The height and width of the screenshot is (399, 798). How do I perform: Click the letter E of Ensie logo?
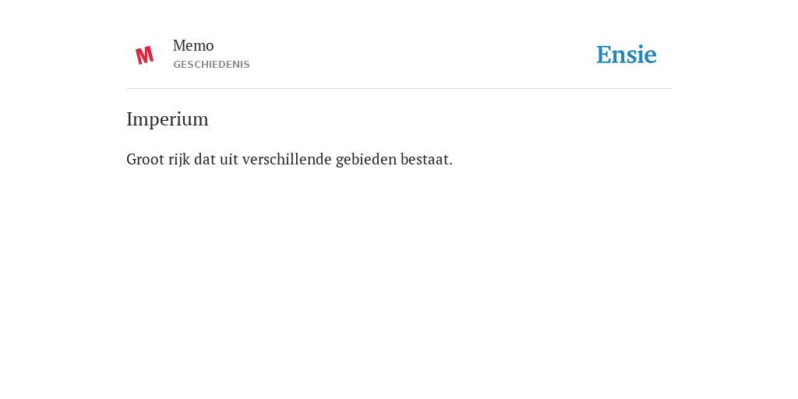[x=604, y=55]
